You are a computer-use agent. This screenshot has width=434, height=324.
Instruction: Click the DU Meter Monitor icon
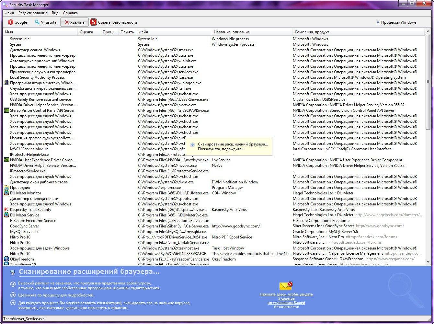click(x=6, y=193)
